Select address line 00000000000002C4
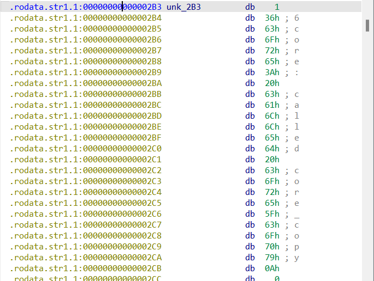The image size is (374, 281). coord(86,192)
